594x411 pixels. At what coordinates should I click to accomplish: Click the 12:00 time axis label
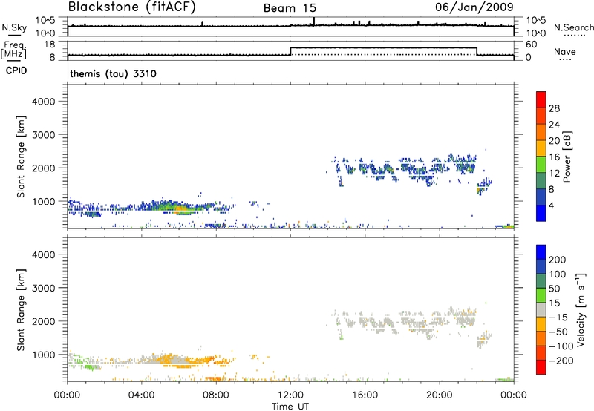(x=290, y=395)
